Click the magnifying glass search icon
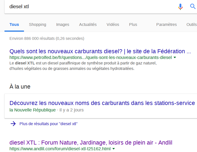 (193, 6)
